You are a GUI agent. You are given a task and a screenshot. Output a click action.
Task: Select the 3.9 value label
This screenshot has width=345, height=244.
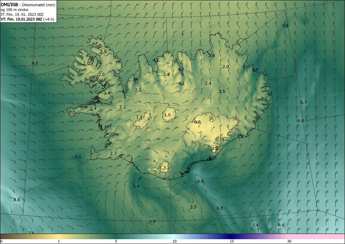(152, 221)
